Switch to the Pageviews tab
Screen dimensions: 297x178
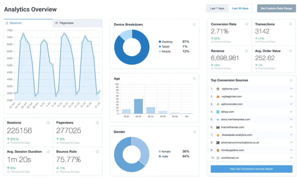[77, 23]
